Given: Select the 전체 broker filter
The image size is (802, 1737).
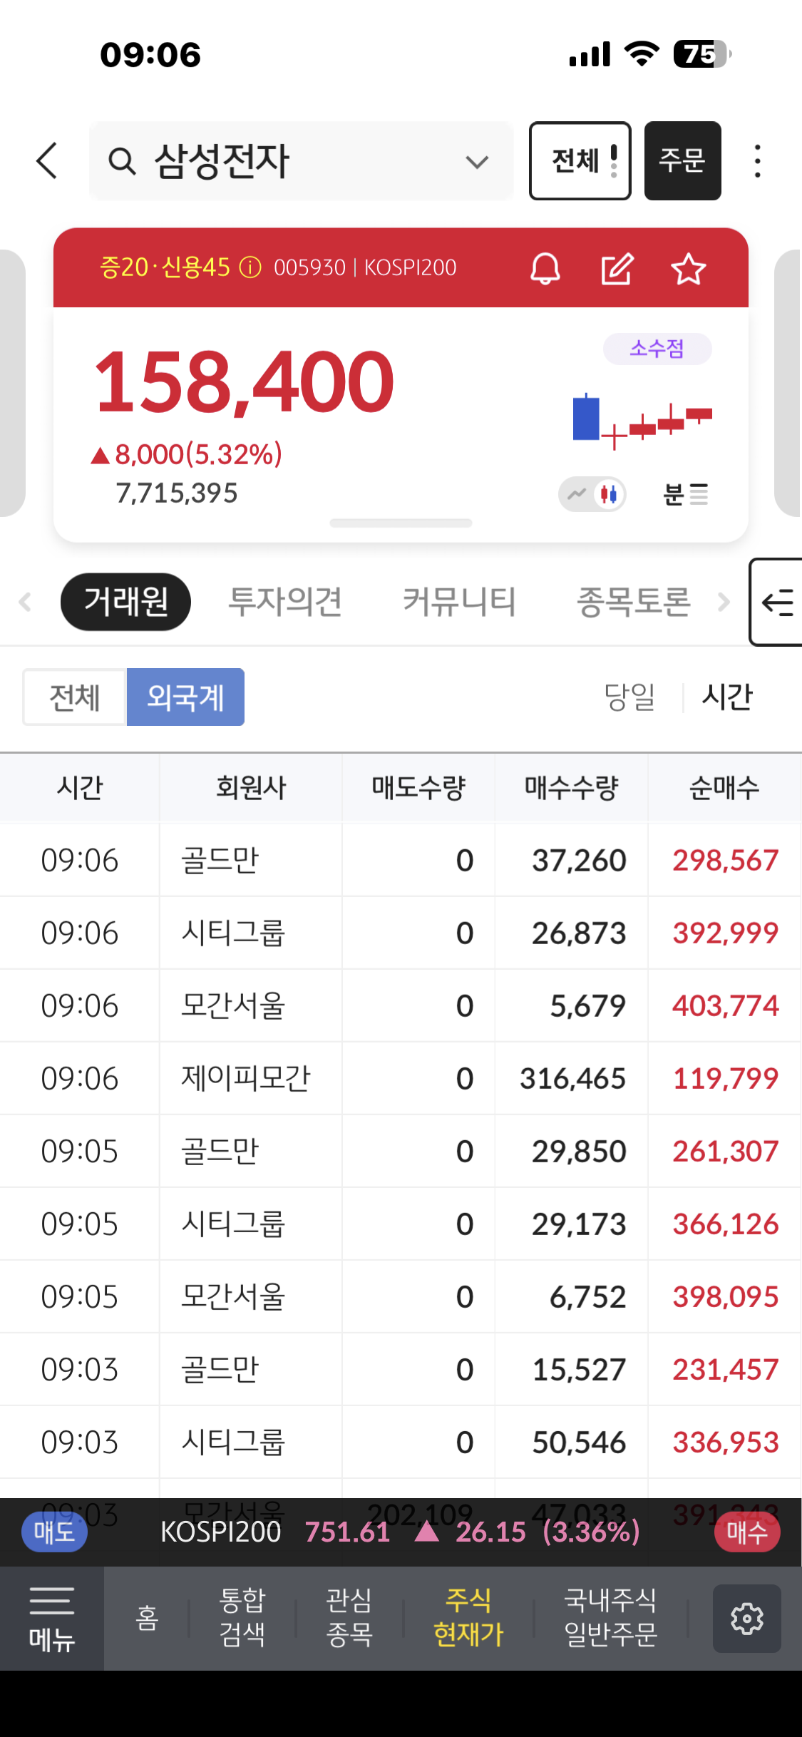Looking at the screenshot, I should (x=75, y=697).
